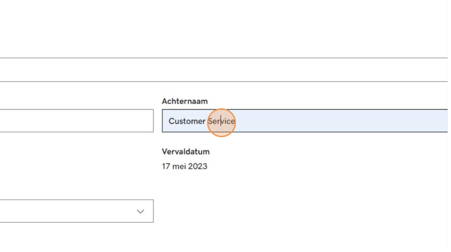Image resolution: width=451 pixels, height=252 pixels.
Task: Click the Achternaam label
Action: [185, 101]
